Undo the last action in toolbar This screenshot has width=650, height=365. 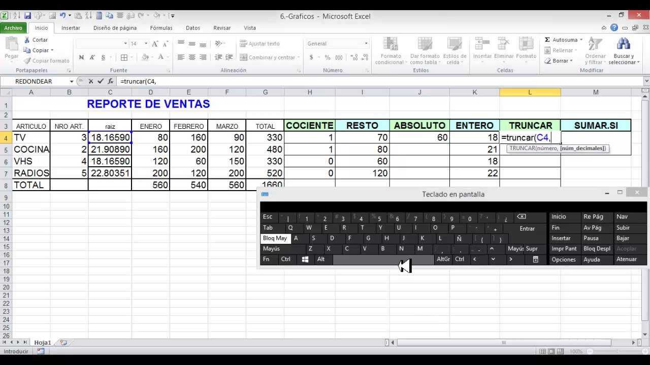point(62,16)
